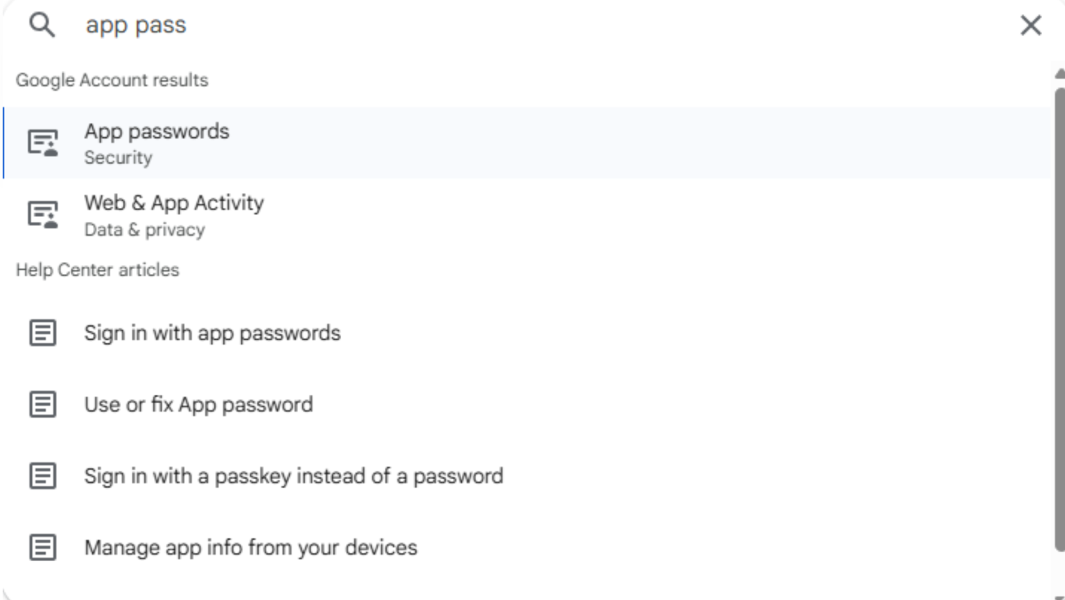Open 'Manage app info from your devices' article
Image resolution: width=1065 pixels, height=600 pixels.
click(250, 547)
